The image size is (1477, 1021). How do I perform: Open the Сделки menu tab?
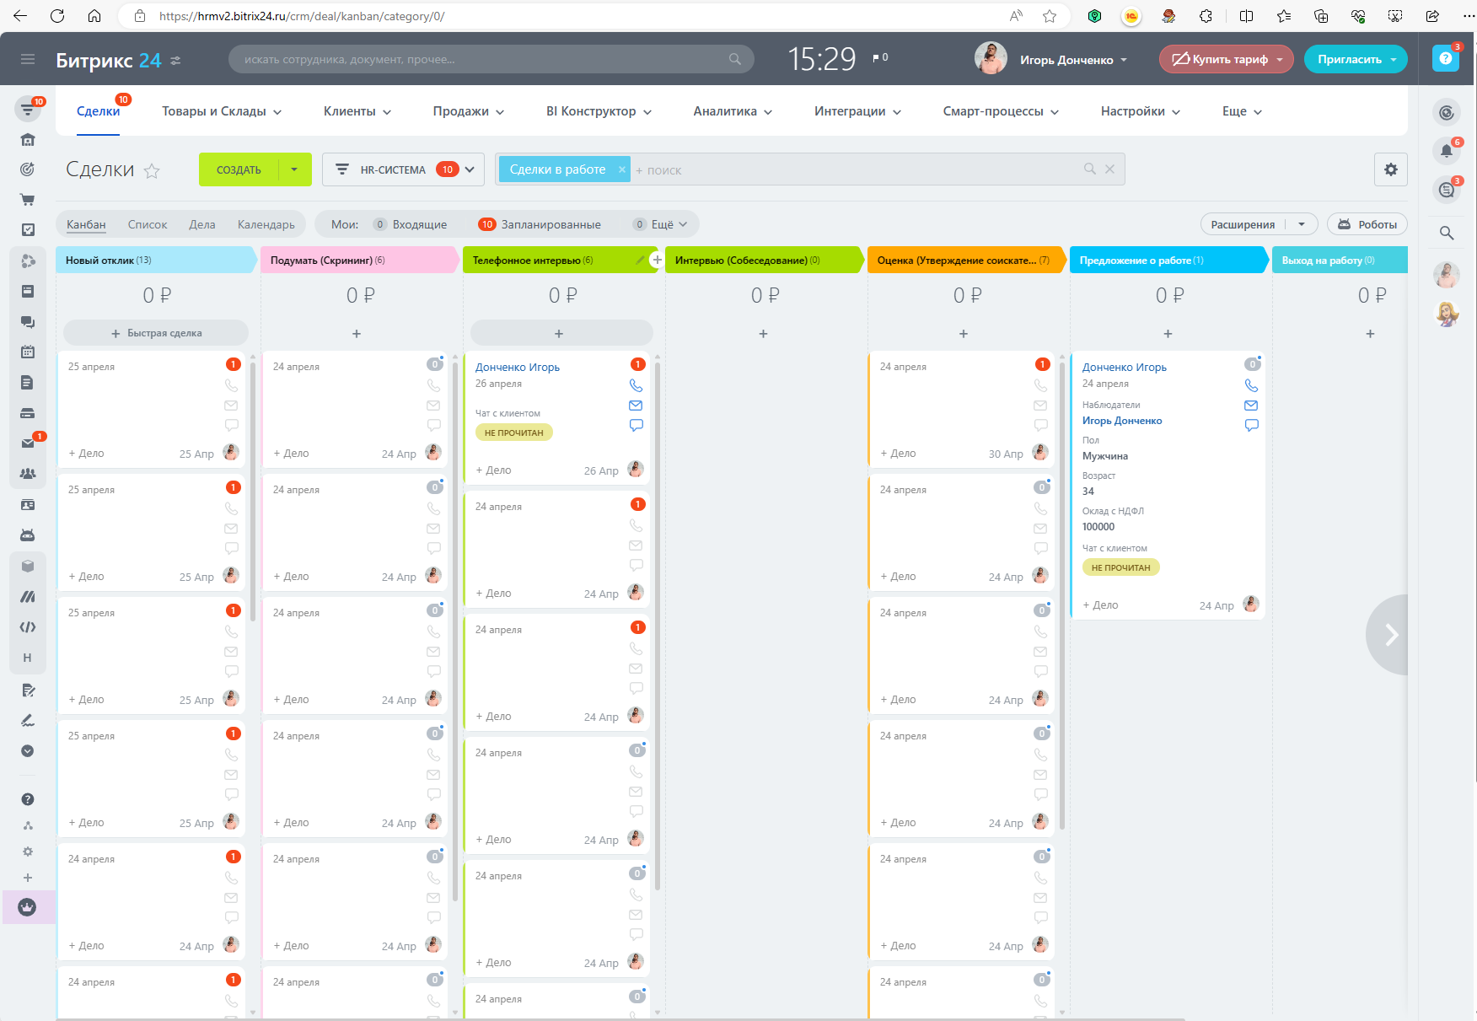99,111
